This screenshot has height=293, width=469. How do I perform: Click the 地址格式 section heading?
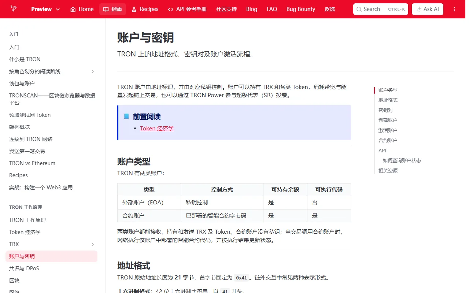134,266
